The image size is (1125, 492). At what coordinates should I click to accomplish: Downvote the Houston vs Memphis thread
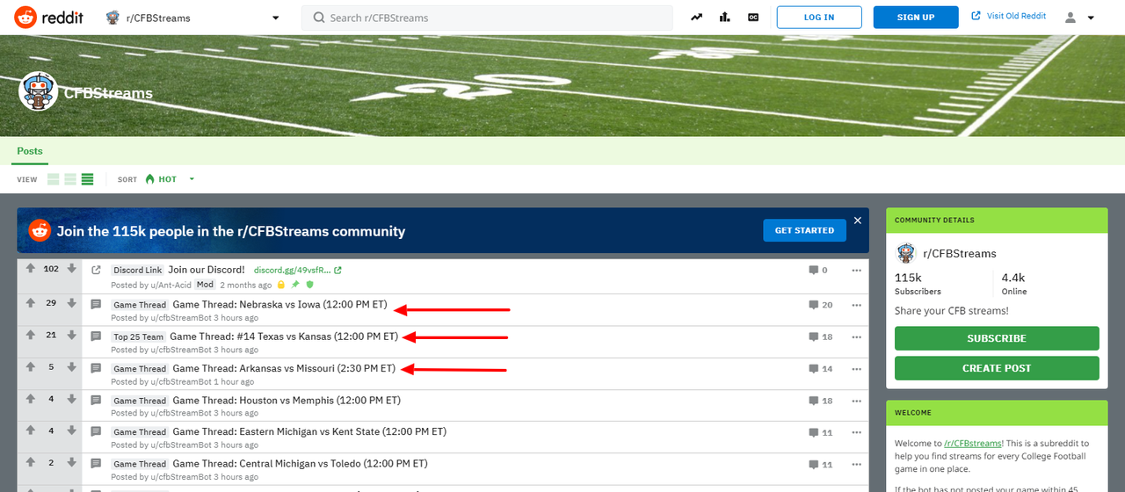[x=71, y=398]
